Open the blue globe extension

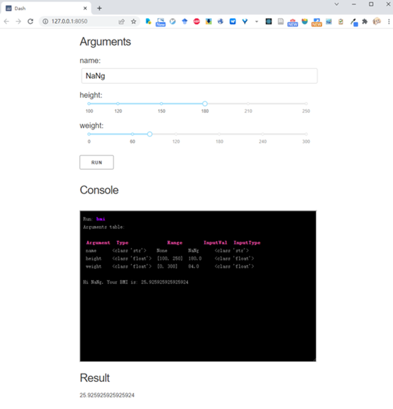pos(220,21)
